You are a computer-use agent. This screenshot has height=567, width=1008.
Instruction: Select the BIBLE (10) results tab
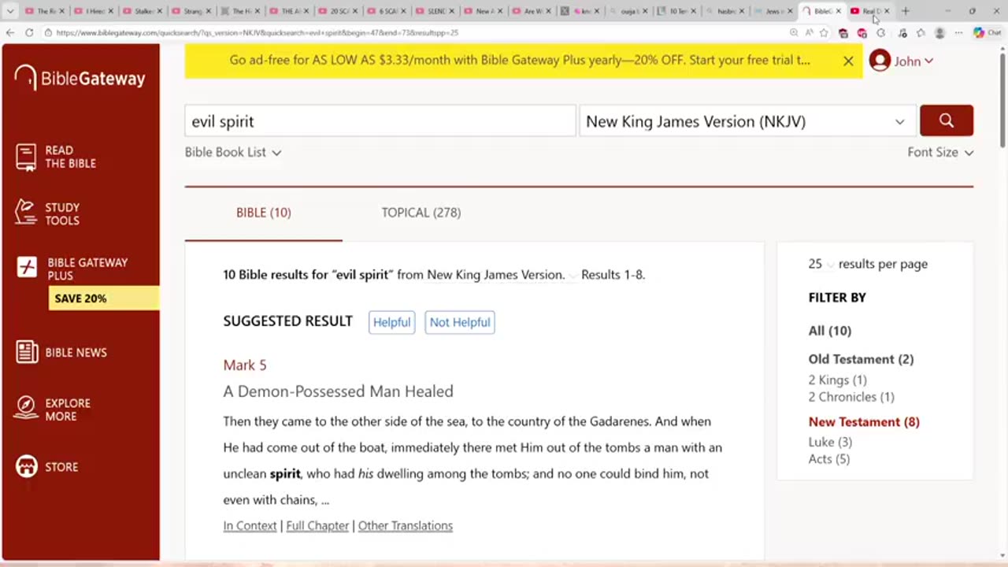264,213
